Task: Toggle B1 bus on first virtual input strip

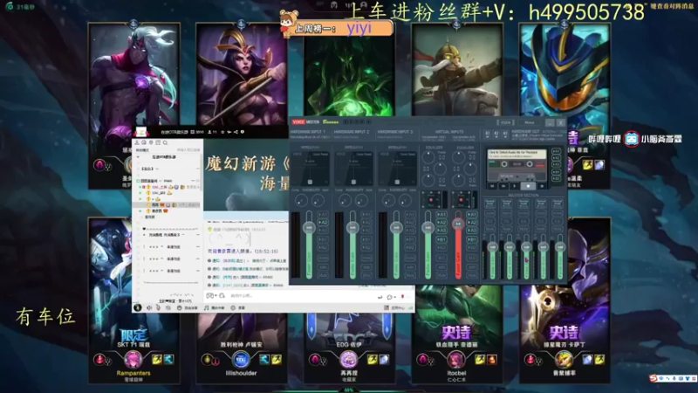Action: point(441,239)
